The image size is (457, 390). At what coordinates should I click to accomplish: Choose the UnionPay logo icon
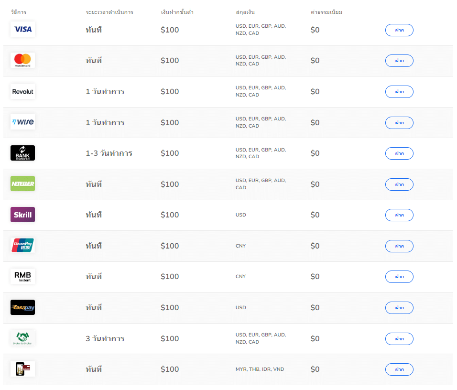pyautogui.click(x=23, y=246)
